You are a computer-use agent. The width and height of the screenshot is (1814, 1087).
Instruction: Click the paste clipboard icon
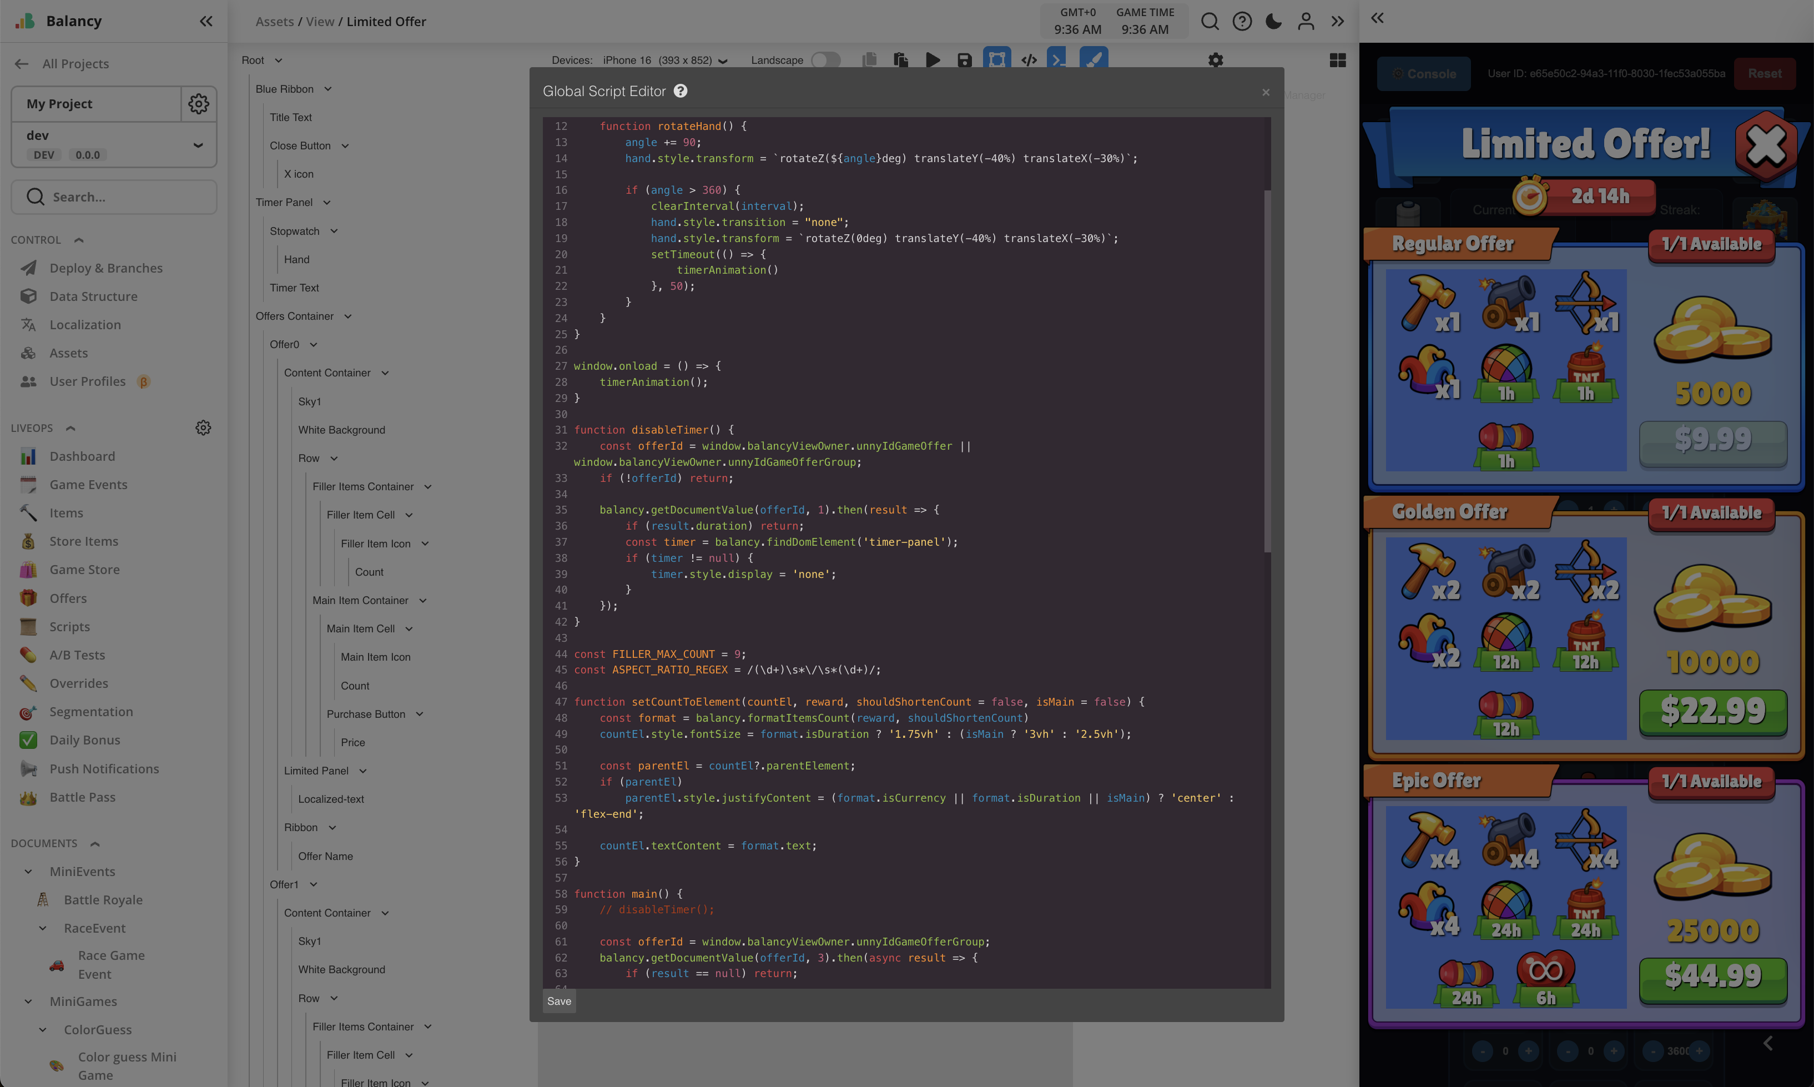coord(901,60)
